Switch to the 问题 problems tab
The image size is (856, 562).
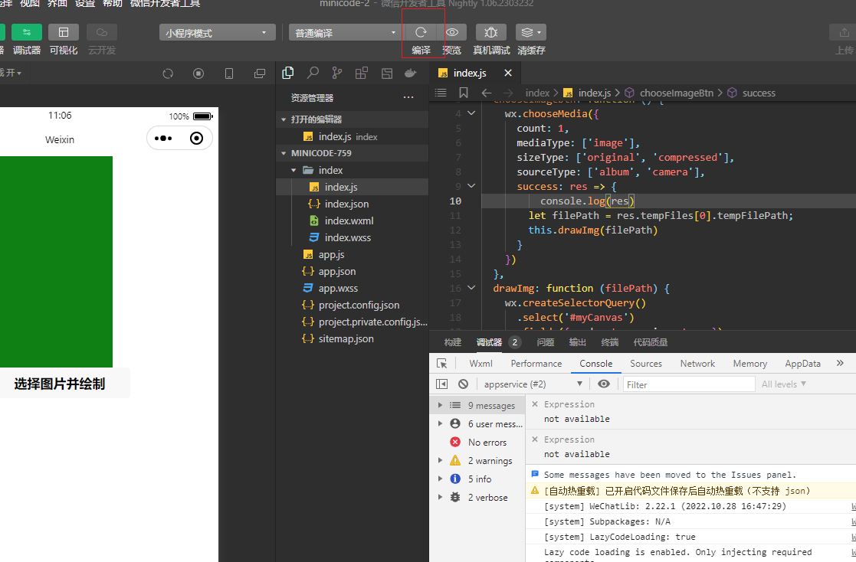(x=546, y=342)
